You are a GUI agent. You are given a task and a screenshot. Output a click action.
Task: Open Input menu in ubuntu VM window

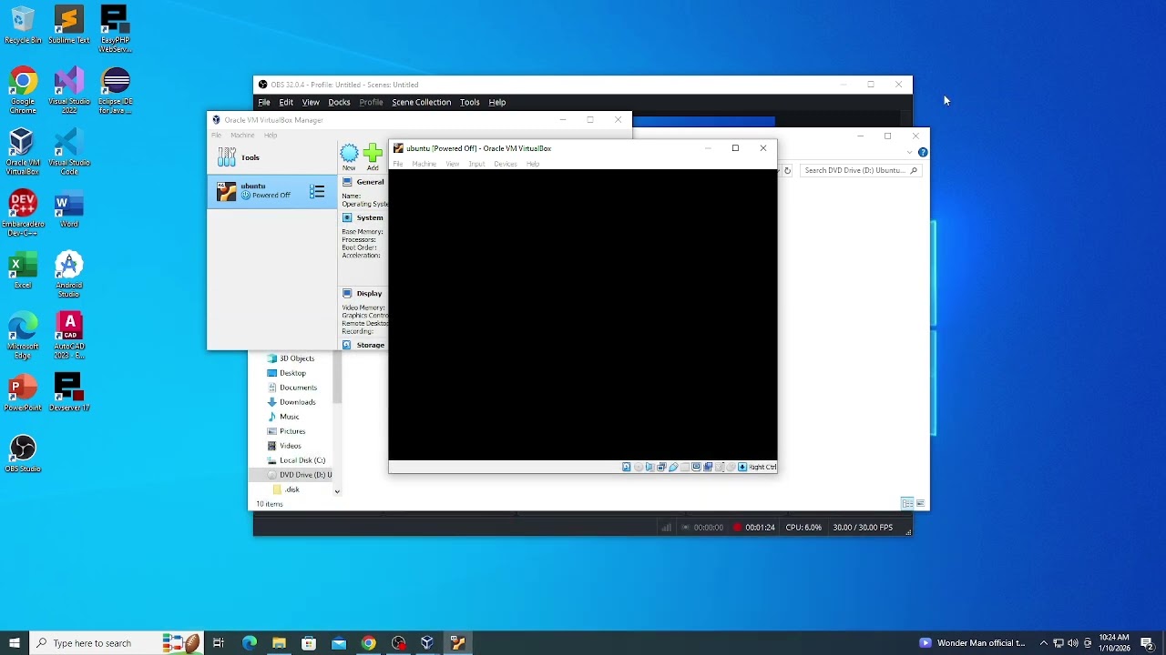476,164
